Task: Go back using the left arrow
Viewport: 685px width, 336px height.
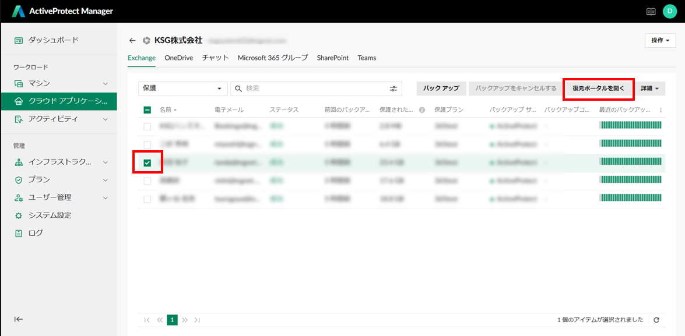Action: click(132, 41)
